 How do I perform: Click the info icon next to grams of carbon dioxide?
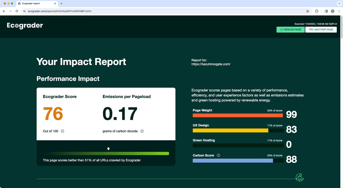142,131
